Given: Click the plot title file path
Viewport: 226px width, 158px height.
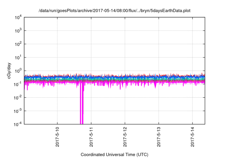Looking at the screenshot, I should tap(114, 11).
